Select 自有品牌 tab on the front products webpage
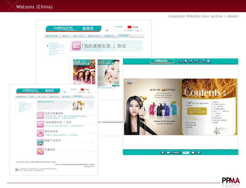The width and height of the screenshot is (246, 188). pyautogui.click(x=78, y=96)
